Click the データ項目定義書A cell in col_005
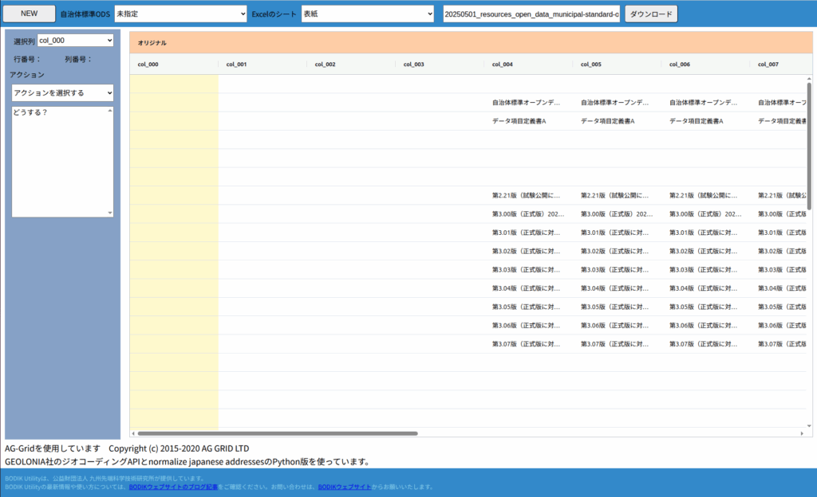This screenshot has height=497, width=817. (x=608, y=121)
